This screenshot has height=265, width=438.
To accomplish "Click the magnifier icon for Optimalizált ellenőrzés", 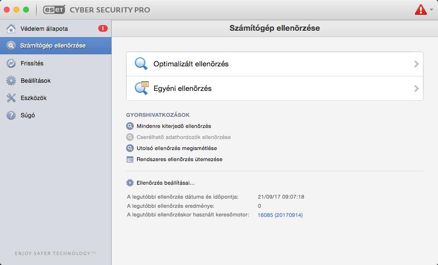I will click(141, 63).
